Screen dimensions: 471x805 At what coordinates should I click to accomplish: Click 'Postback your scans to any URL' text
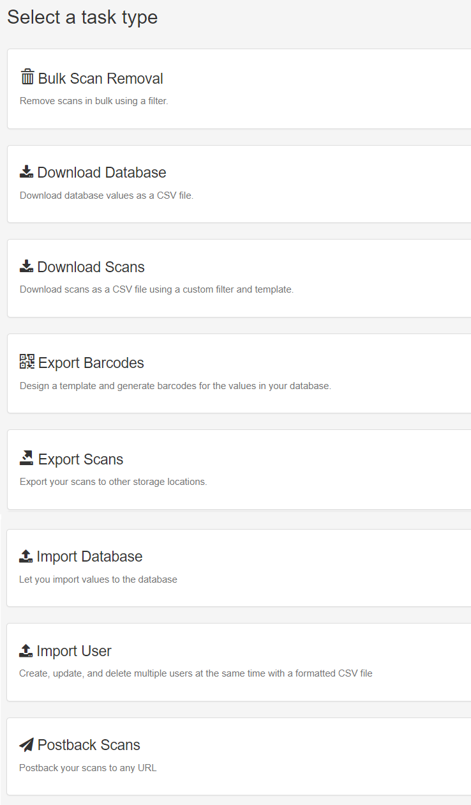coord(87,768)
